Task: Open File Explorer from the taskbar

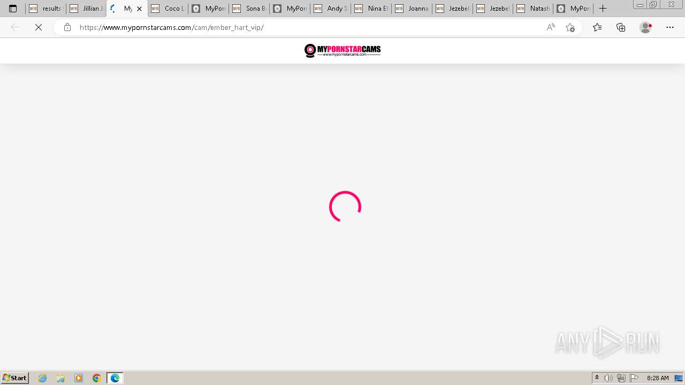Action: pos(60,378)
